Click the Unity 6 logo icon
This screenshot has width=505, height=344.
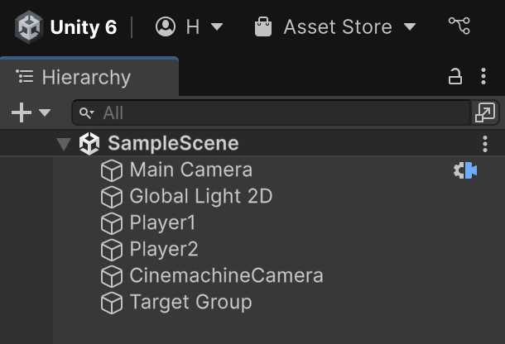click(29, 27)
